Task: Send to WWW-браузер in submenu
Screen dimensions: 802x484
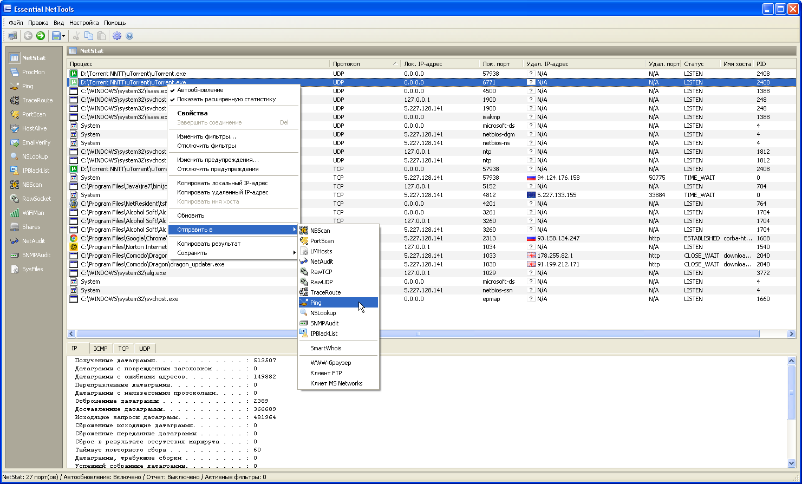Action: point(338,363)
